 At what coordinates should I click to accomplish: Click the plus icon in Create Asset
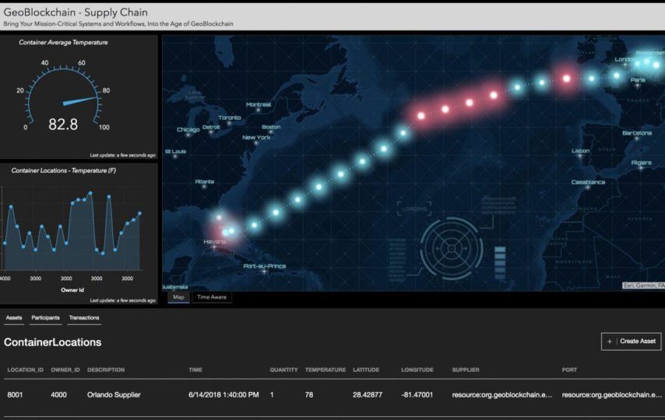[610, 341]
